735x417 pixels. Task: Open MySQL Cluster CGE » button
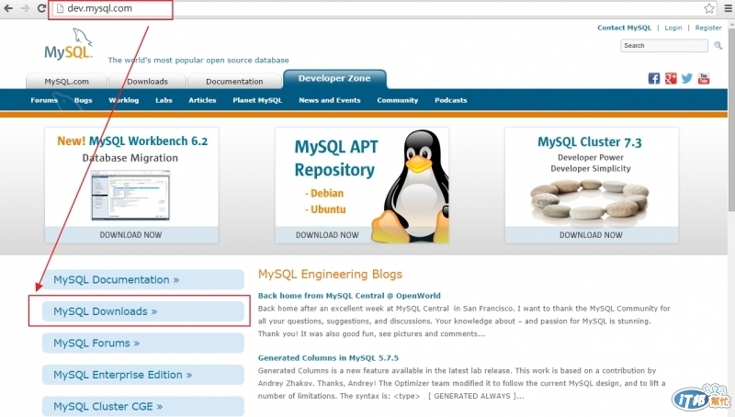[143, 406]
